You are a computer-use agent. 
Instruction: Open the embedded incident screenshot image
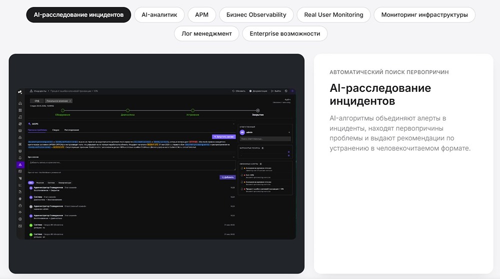pyautogui.click(x=156, y=164)
